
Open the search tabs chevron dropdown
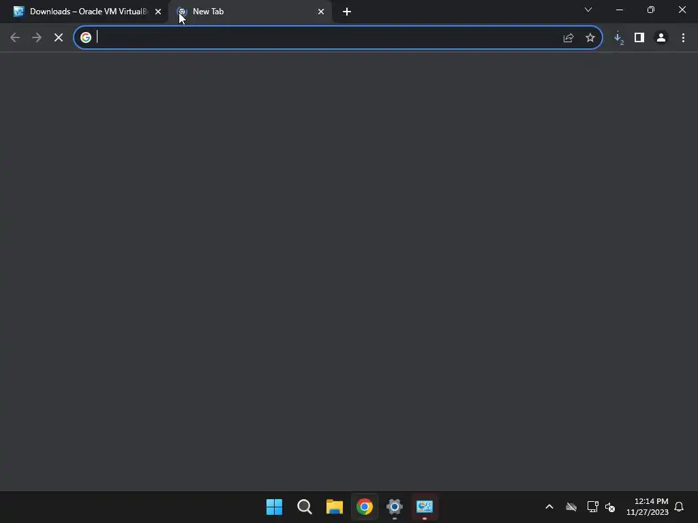588,10
